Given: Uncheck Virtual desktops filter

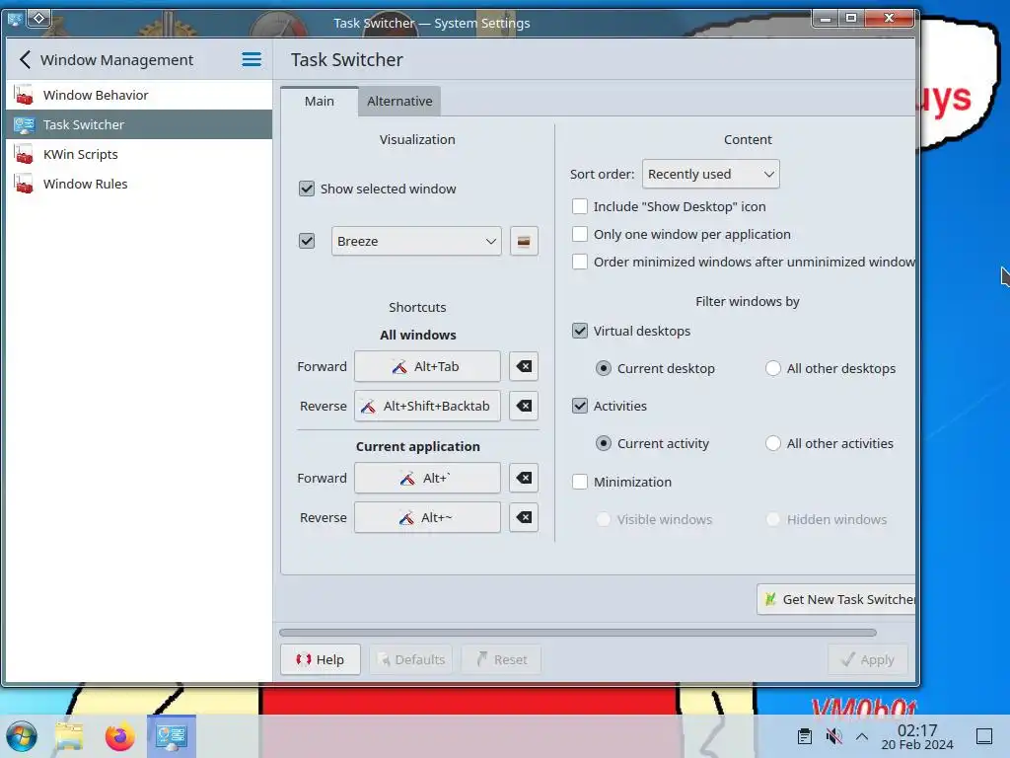Looking at the screenshot, I should click(x=580, y=331).
